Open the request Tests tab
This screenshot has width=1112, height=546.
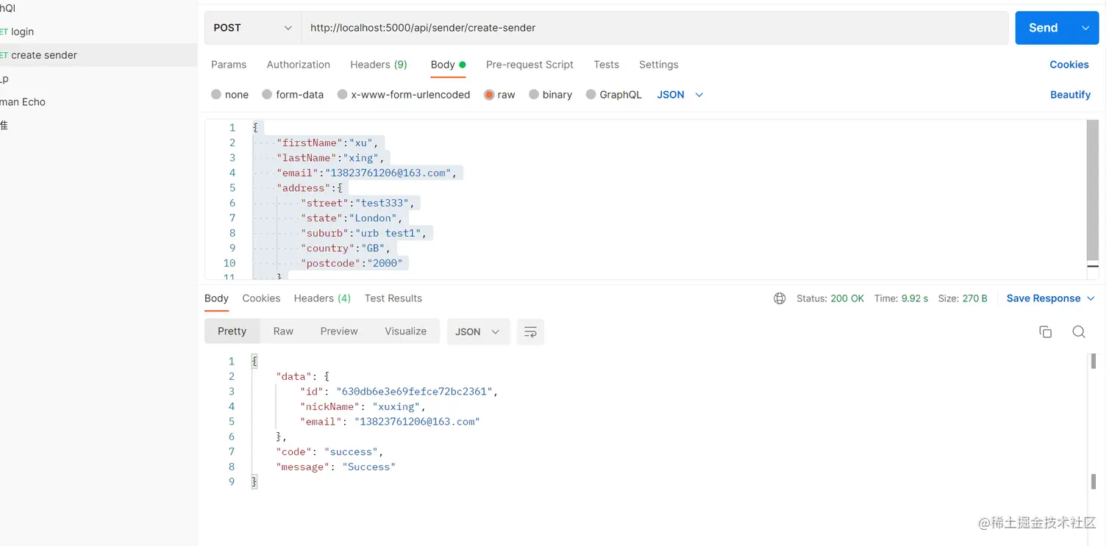[607, 65]
